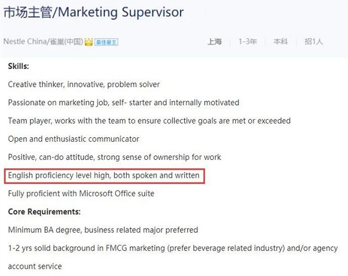Select the 上海 location tag
Viewport: 348px width, 276px height.
pos(215,41)
